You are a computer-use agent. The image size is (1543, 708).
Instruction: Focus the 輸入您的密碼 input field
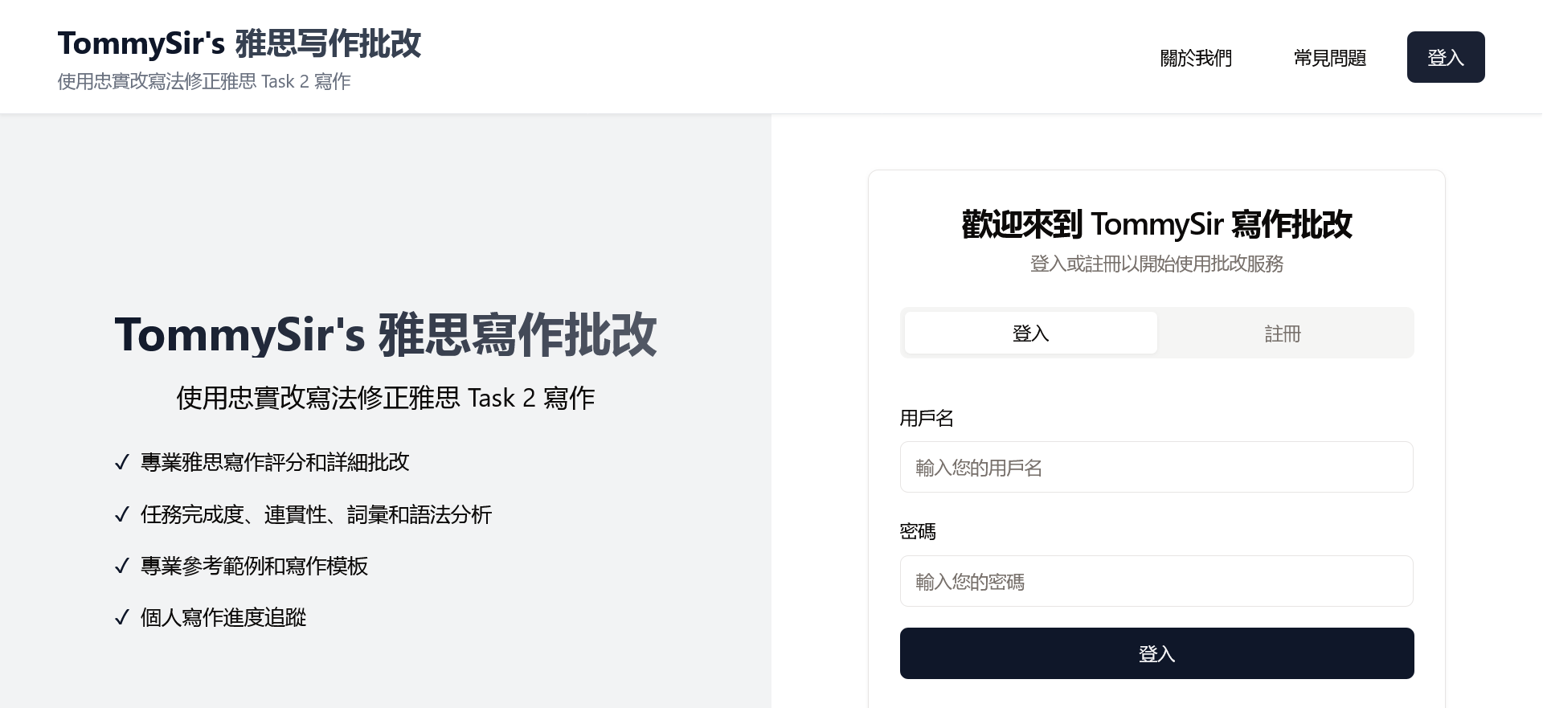pos(1156,581)
